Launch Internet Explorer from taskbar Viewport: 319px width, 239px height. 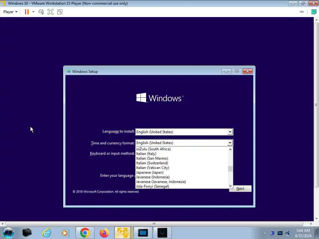point(47,233)
